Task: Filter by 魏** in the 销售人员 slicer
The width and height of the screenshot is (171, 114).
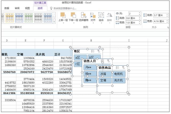Action: point(90,80)
